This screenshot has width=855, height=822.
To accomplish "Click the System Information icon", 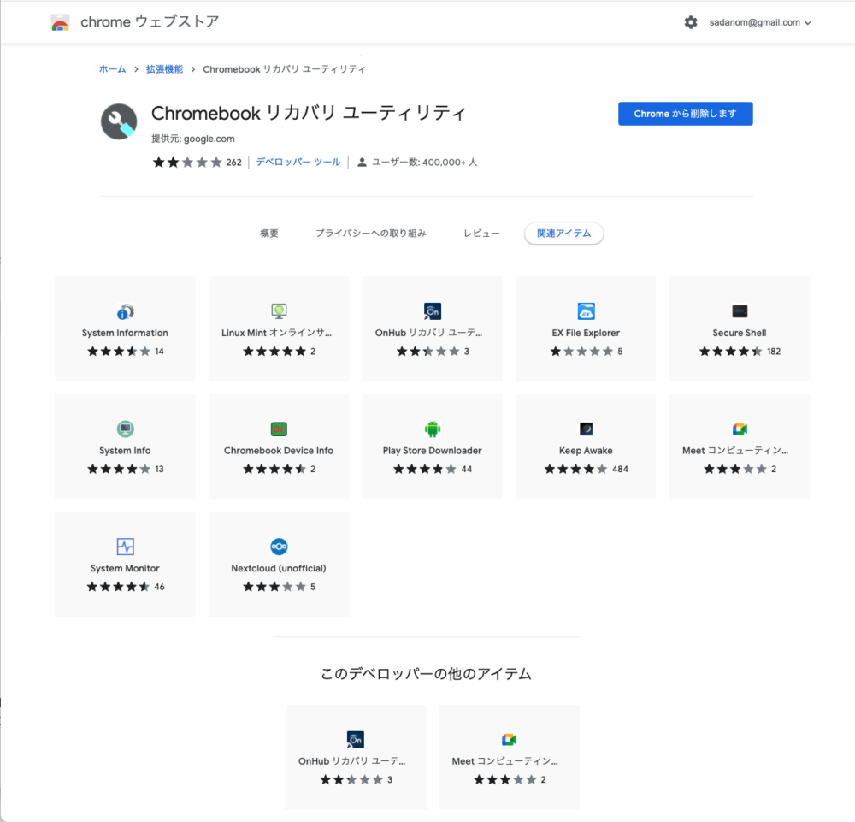I will (x=126, y=311).
